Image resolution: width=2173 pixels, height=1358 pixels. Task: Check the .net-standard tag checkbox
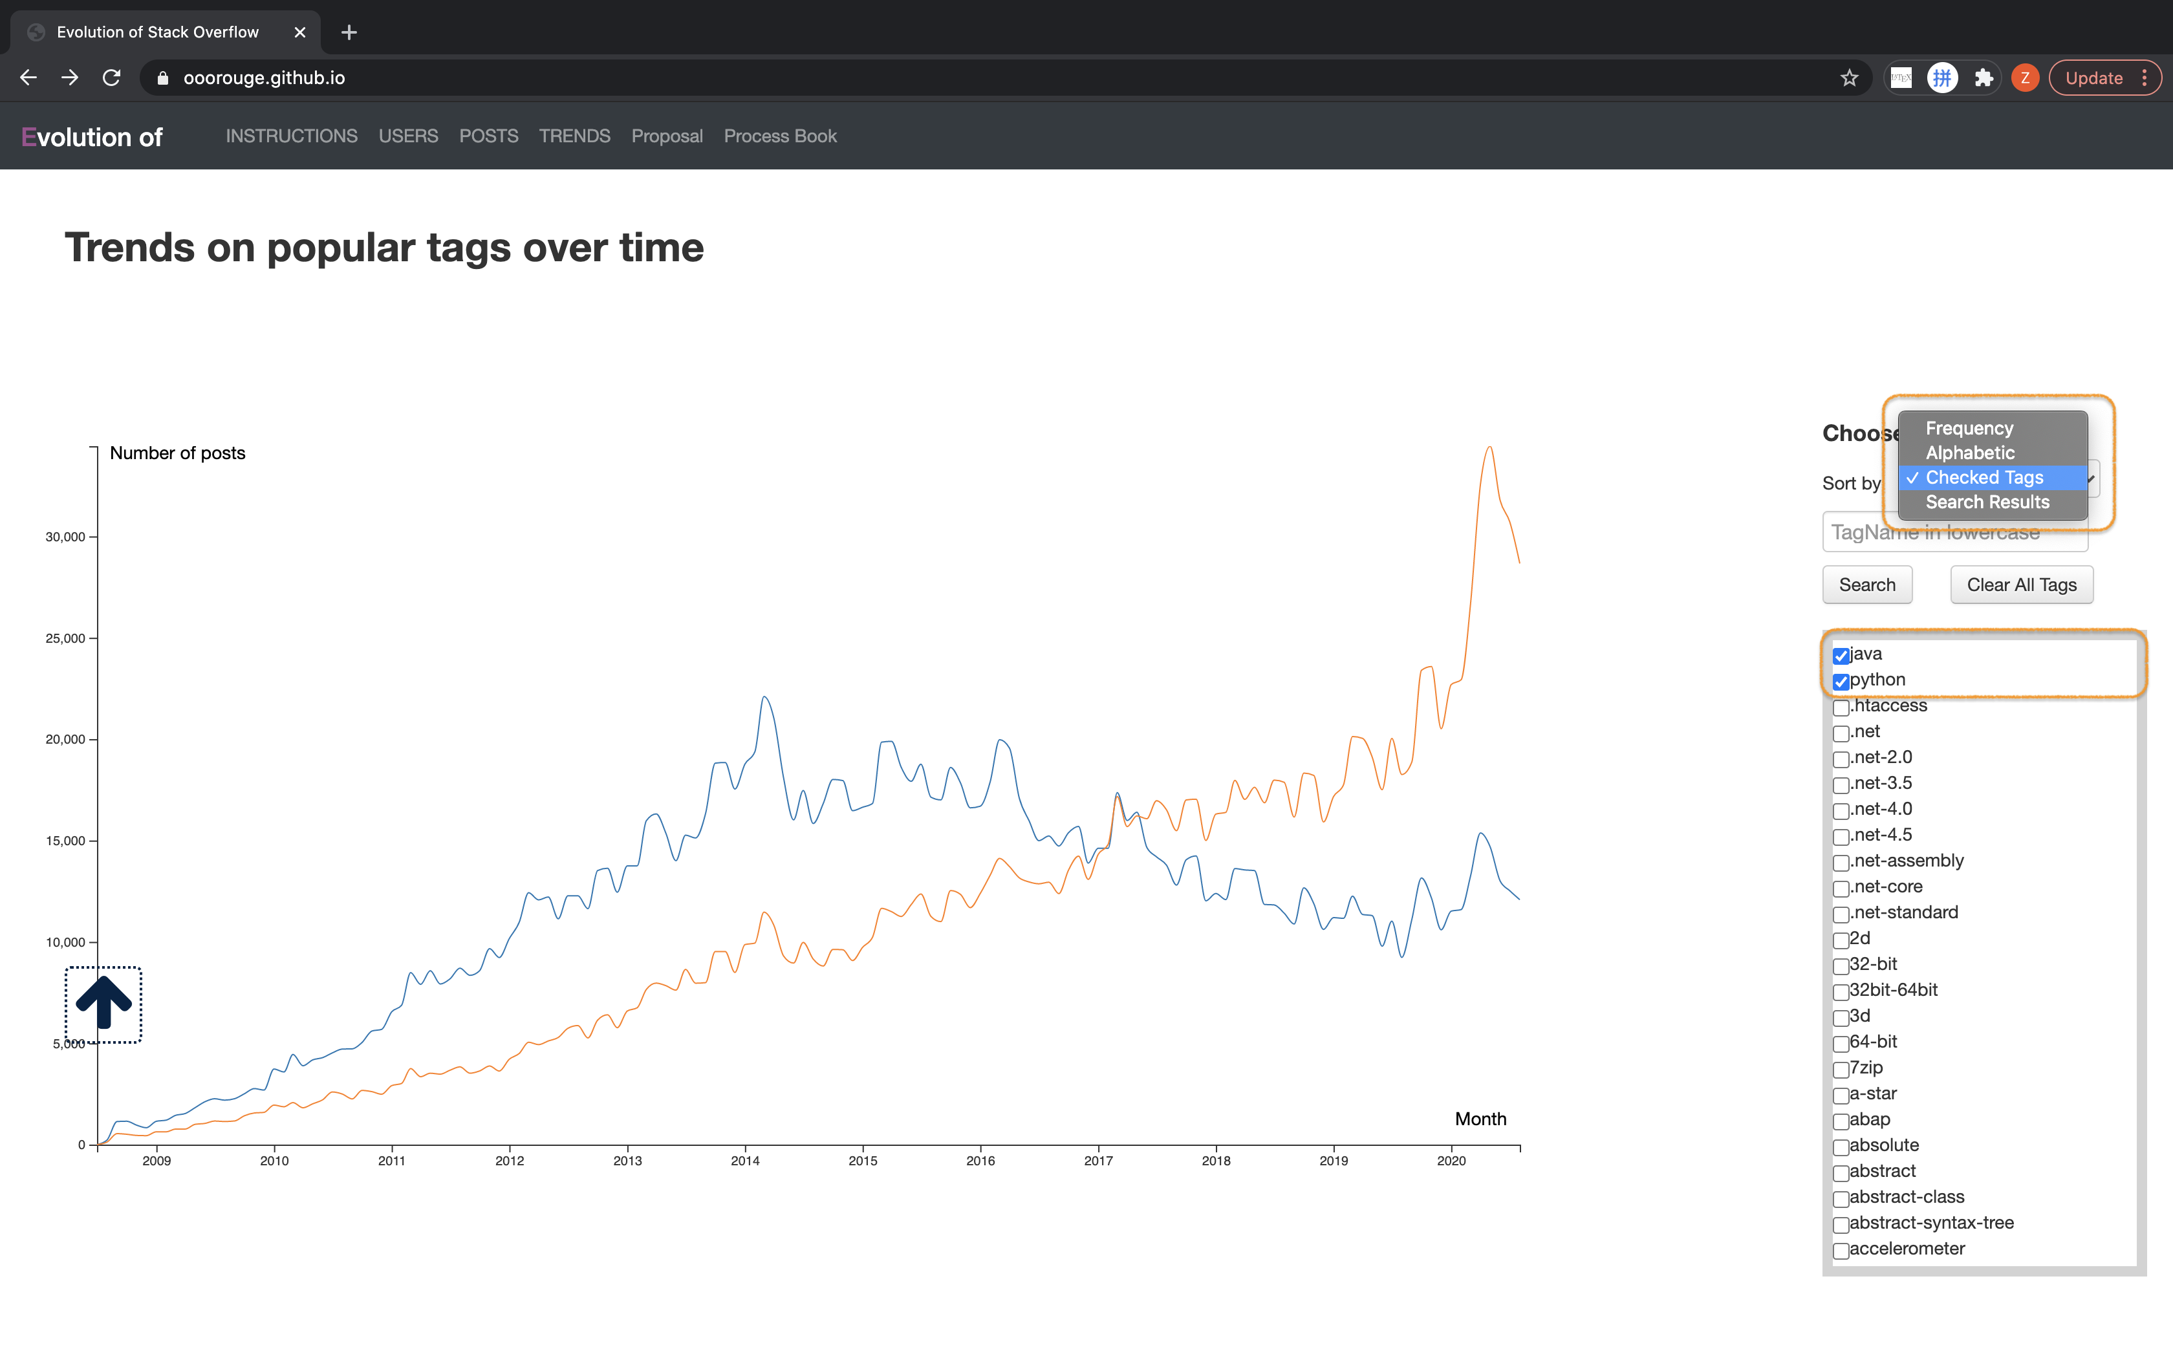coord(1841,914)
